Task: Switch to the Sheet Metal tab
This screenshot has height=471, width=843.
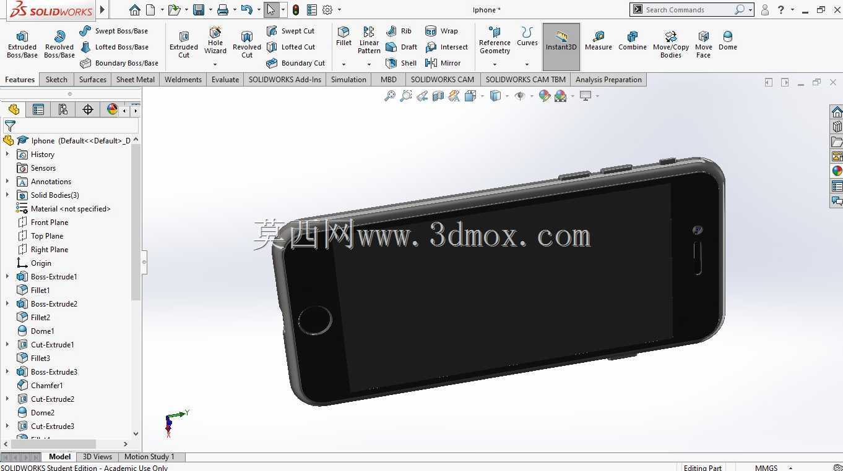Action: (x=136, y=79)
